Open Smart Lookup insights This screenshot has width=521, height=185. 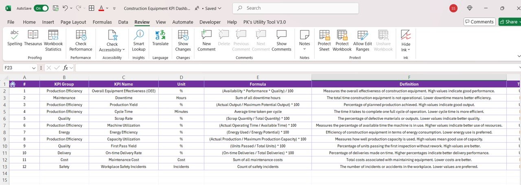139,41
